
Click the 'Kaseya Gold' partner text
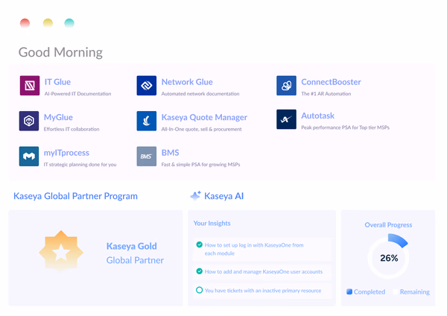click(131, 246)
